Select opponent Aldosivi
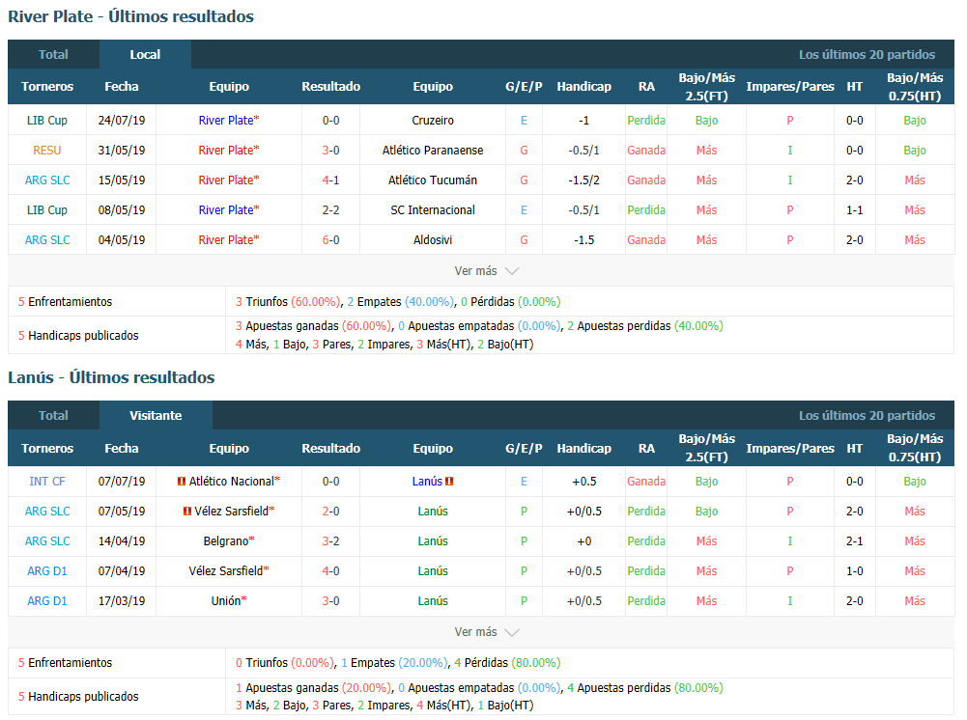The image size is (967, 720). coord(433,240)
